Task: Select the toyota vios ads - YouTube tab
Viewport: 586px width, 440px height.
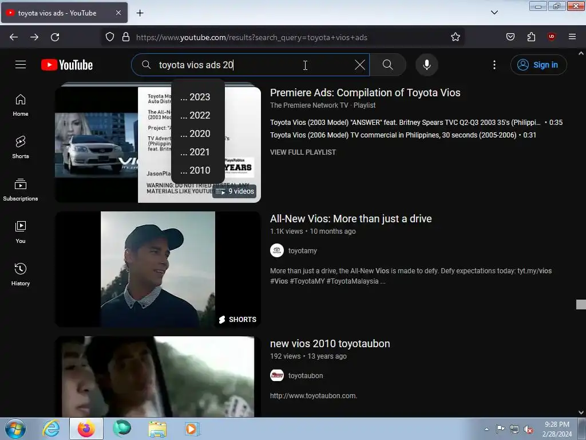Action: 64,13
